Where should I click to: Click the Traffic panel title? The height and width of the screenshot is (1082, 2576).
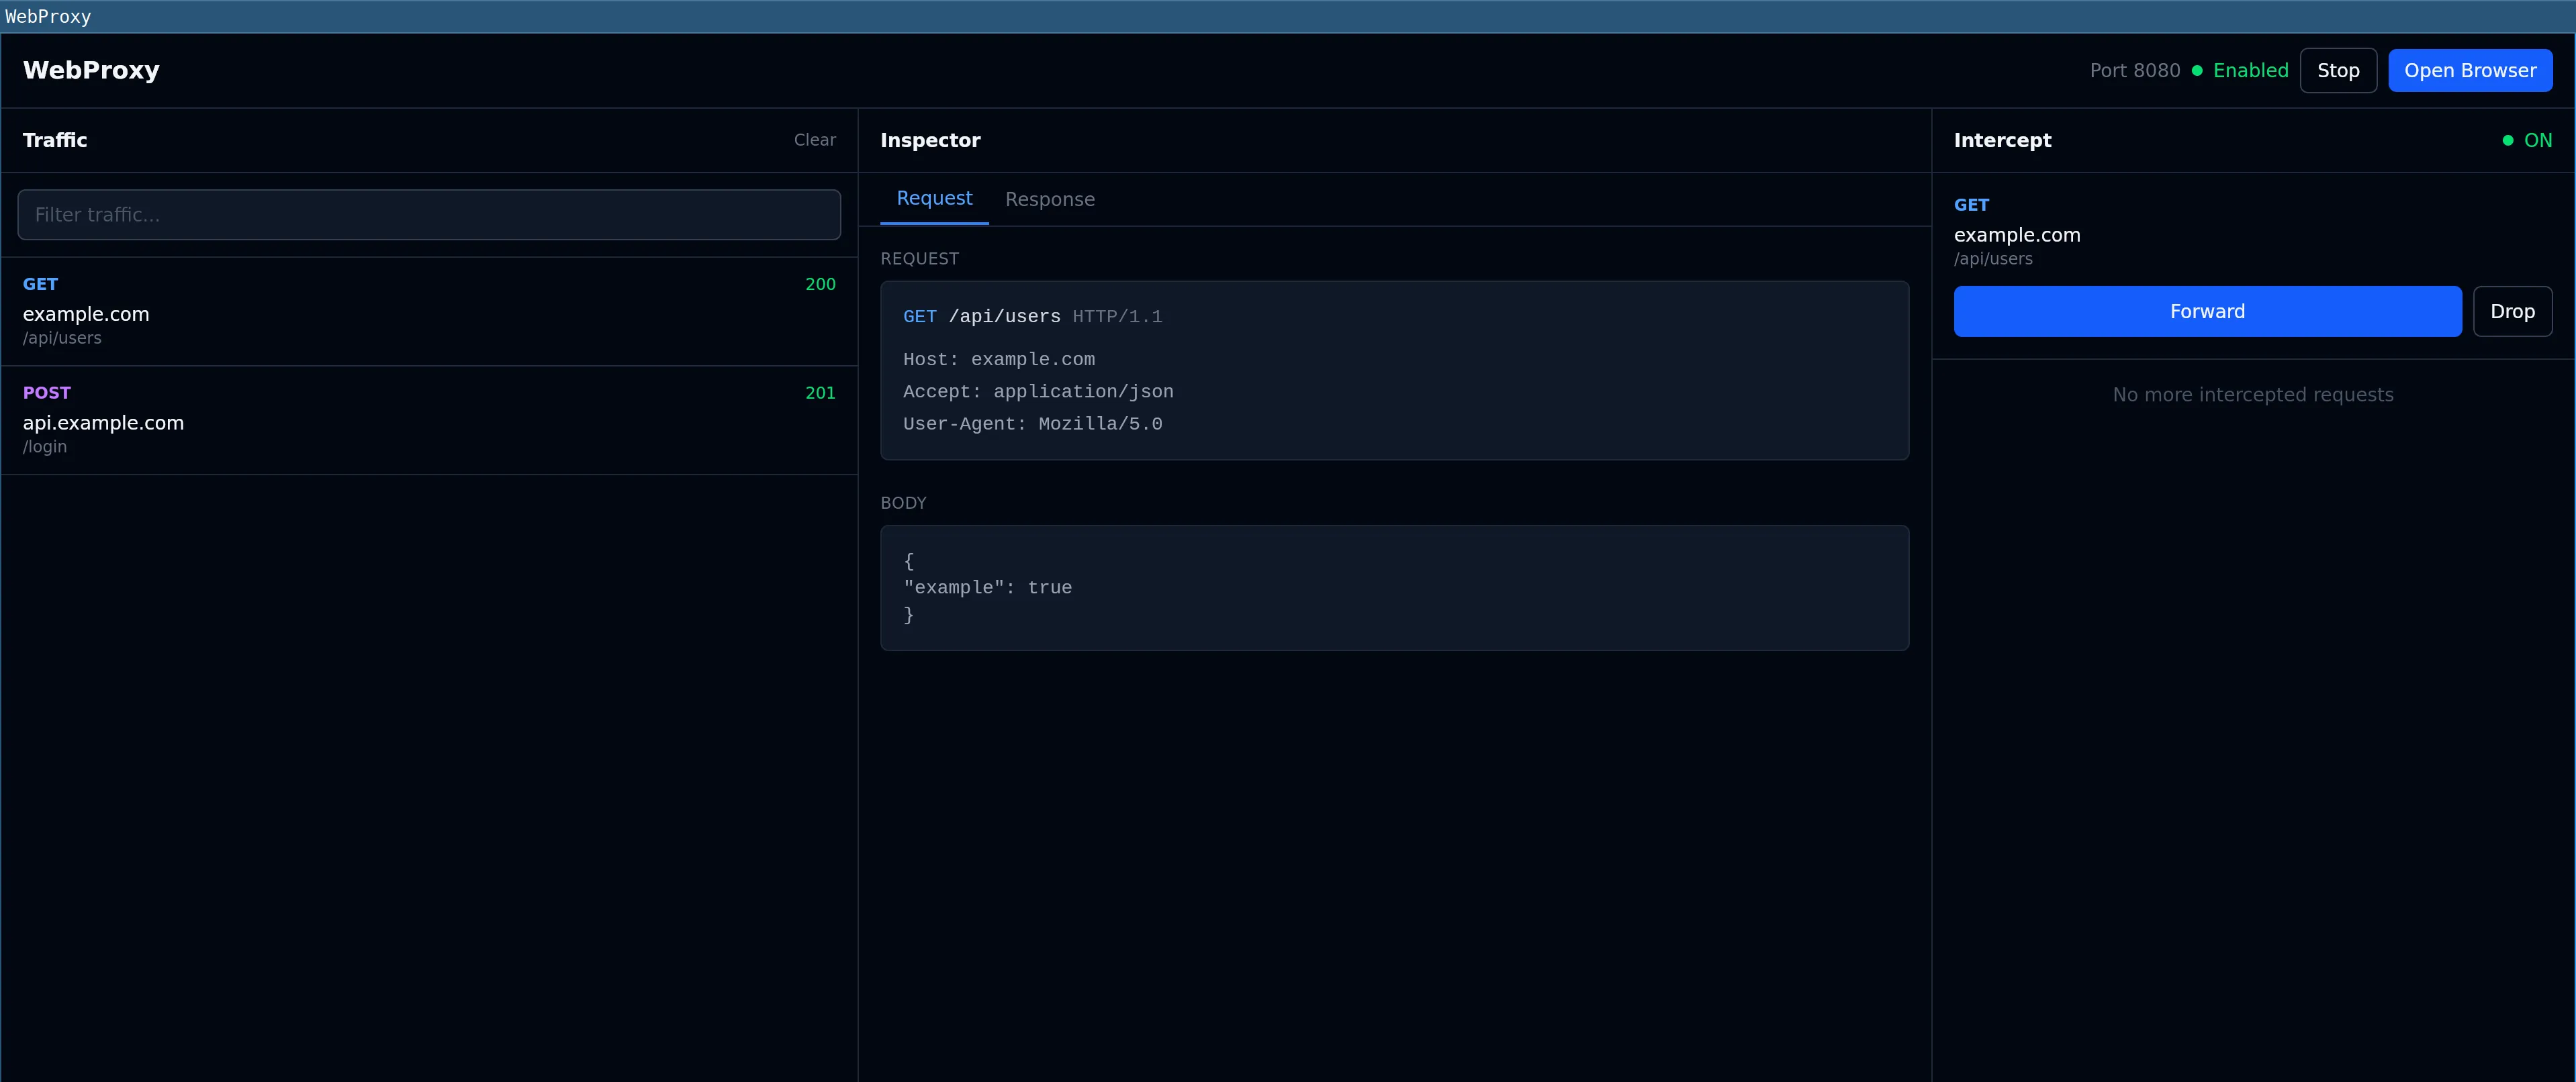pyautogui.click(x=55, y=141)
